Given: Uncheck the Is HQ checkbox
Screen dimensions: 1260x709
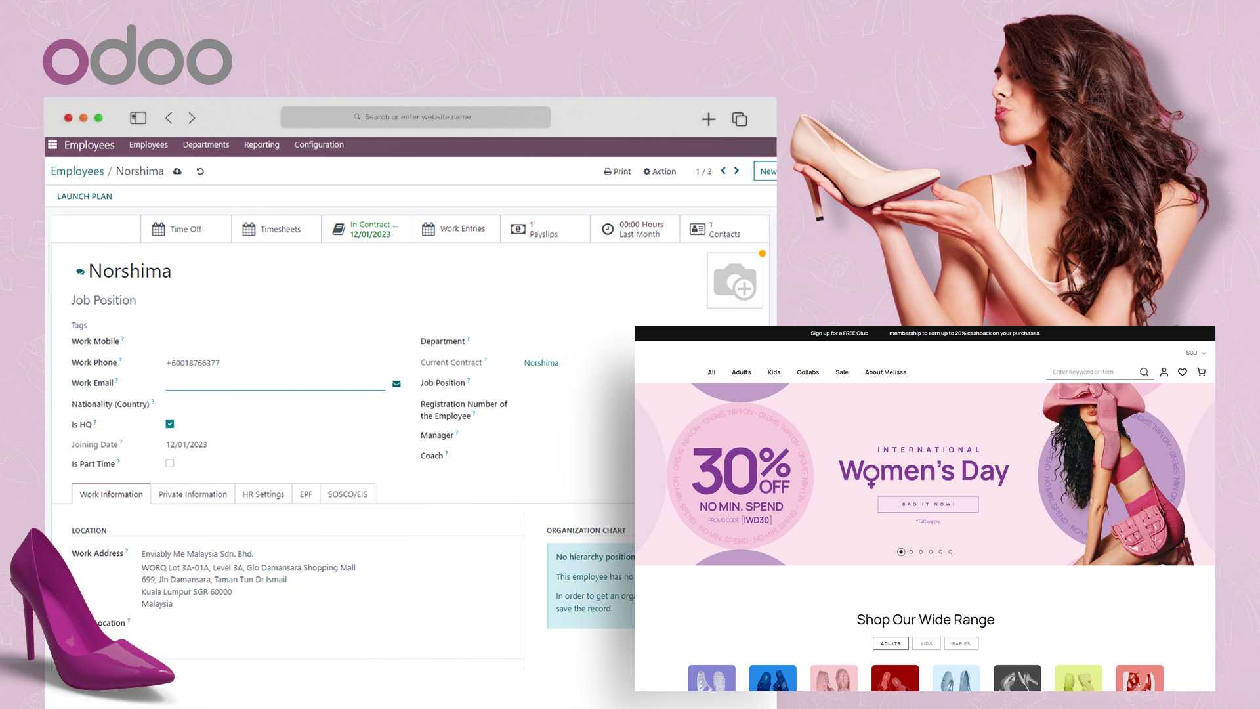Looking at the screenshot, I should 169,424.
